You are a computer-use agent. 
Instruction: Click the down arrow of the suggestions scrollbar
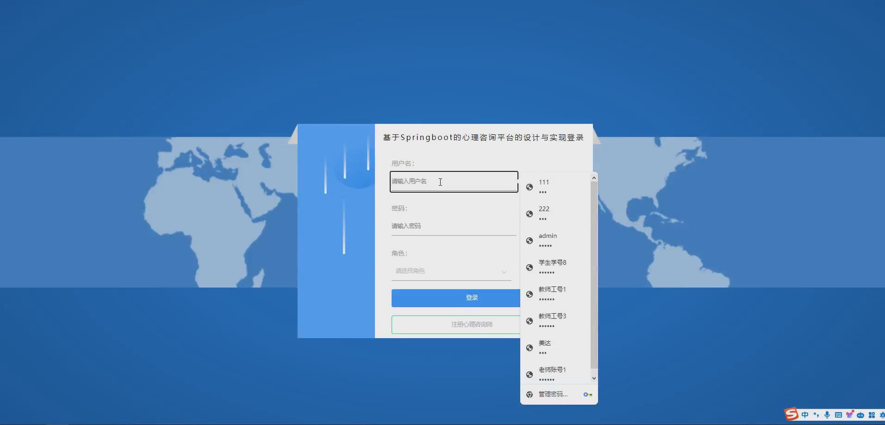[593, 378]
